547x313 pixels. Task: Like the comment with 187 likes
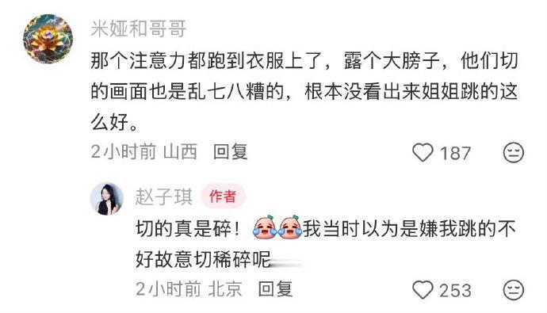[423, 152]
